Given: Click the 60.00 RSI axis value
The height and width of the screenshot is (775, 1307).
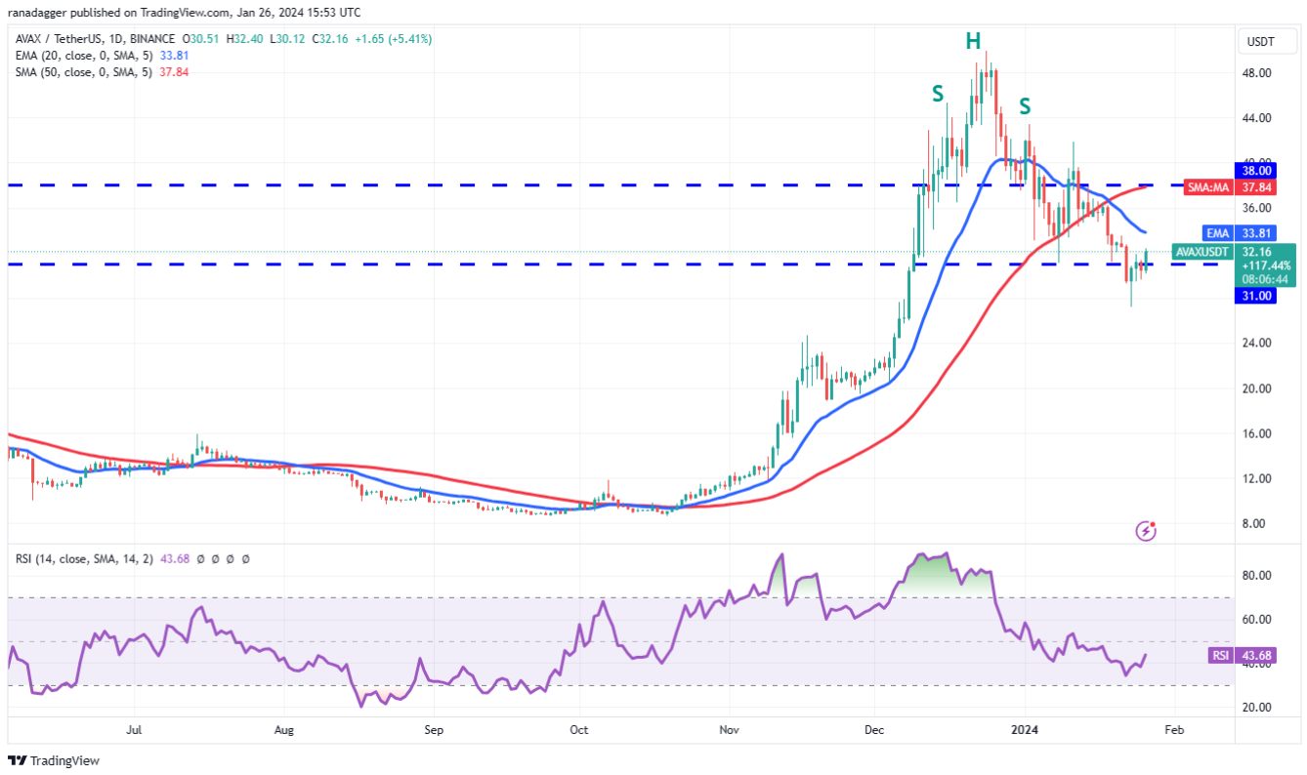Looking at the screenshot, I should coord(1256,620).
